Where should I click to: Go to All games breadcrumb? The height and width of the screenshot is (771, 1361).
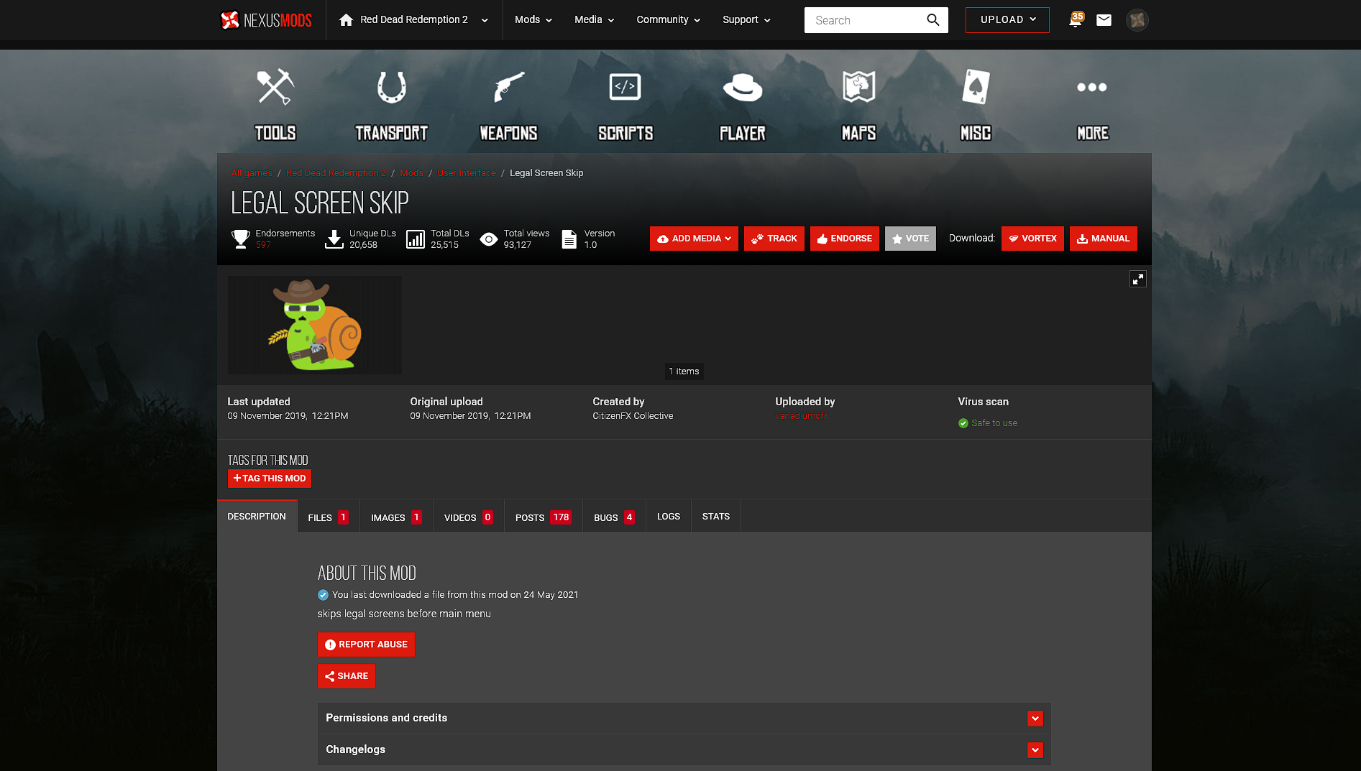252,173
